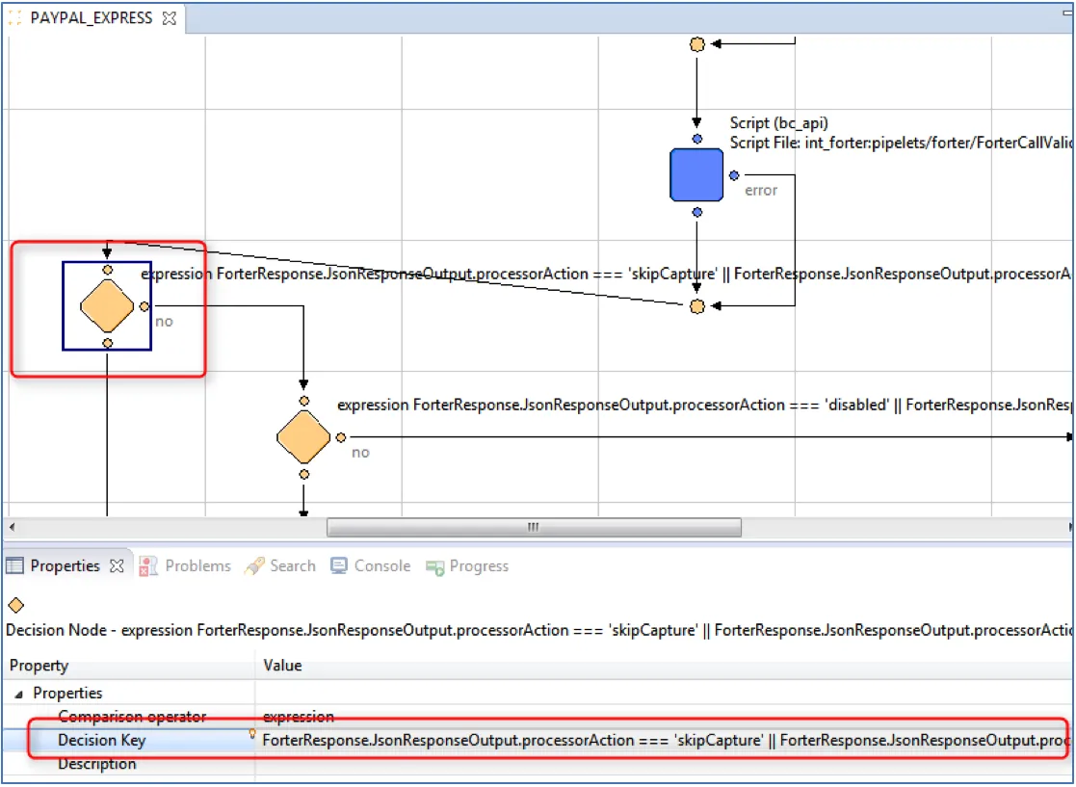Click the Value column header
This screenshot has height=787, width=1076.
665,666
